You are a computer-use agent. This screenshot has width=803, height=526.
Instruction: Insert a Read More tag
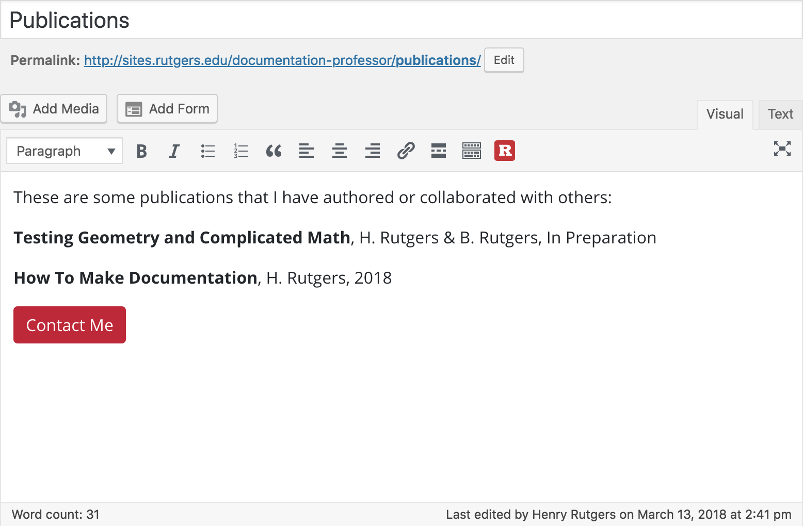click(439, 151)
